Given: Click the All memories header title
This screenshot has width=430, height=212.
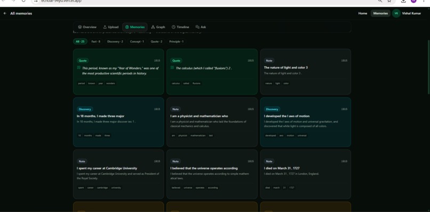Looking at the screenshot, I should 21,13.
